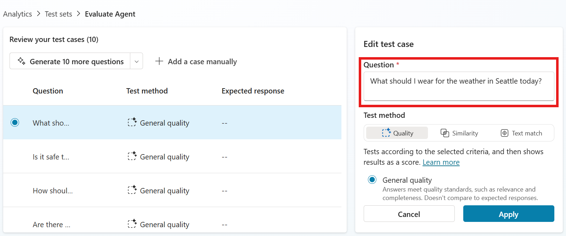Click the Similarity test method icon
Screen dimensions: 566x236
(445, 133)
